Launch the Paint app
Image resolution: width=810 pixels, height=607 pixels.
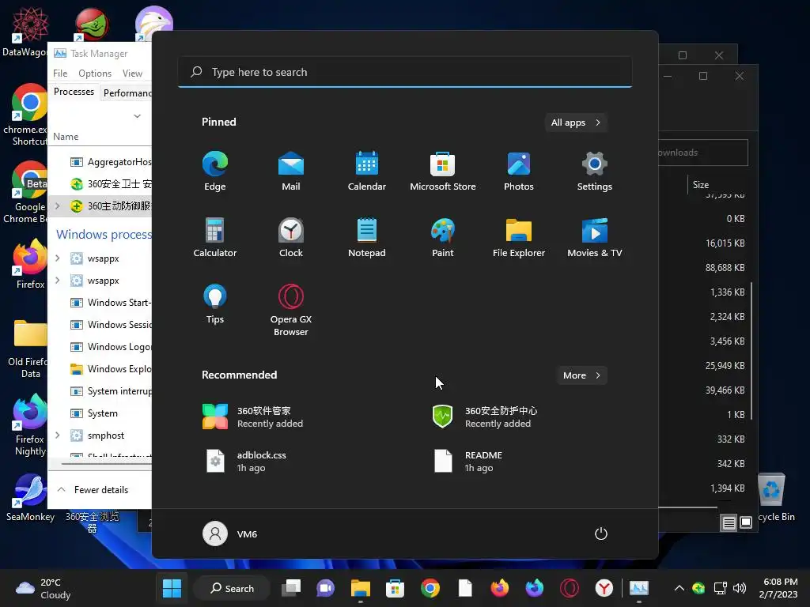point(443,237)
